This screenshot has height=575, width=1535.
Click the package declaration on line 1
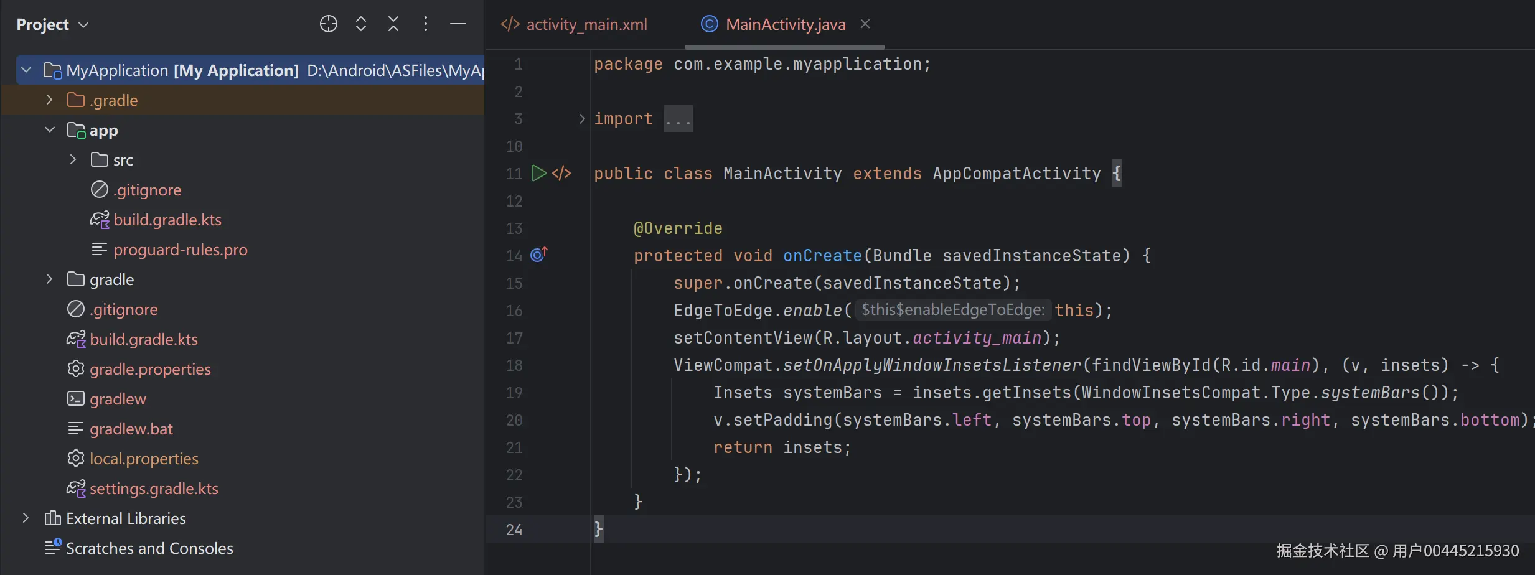pyautogui.click(x=762, y=64)
